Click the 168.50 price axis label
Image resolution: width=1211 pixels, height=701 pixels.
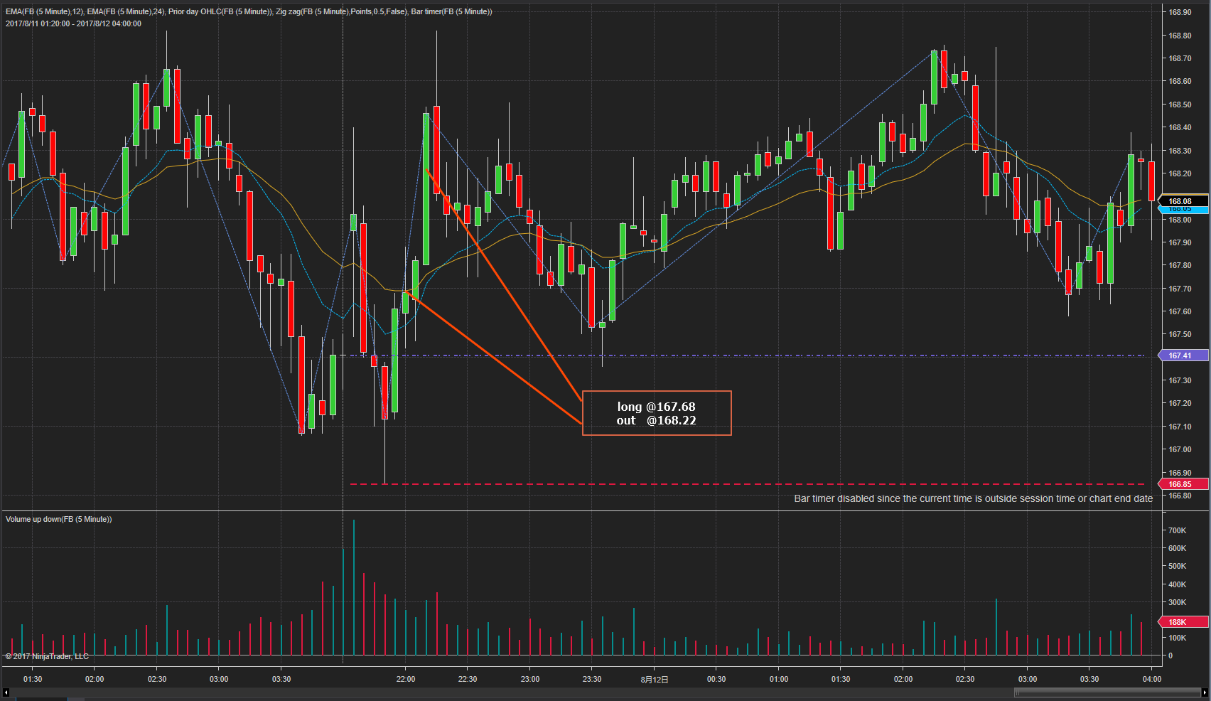[x=1180, y=105]
